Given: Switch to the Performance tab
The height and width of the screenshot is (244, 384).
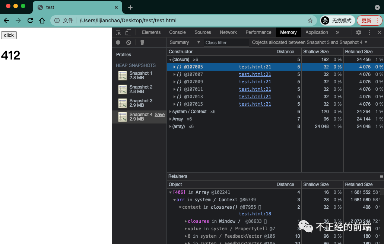Looking at the screenshot, I should coord(258,32).
